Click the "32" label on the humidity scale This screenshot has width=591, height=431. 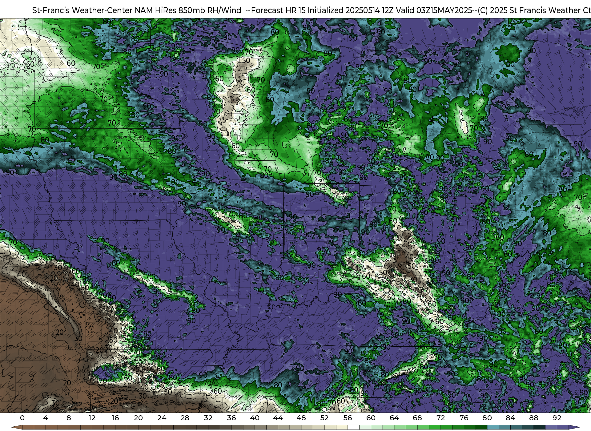pos(208,418)
